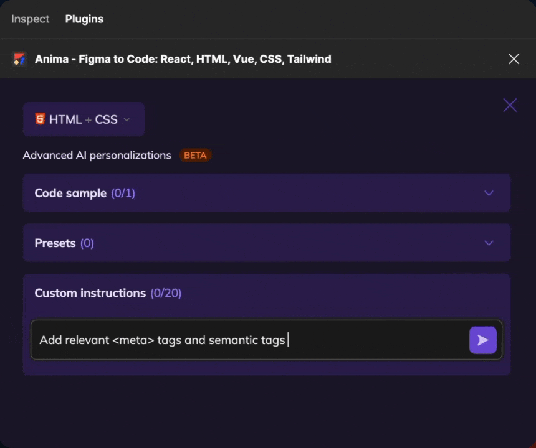
Task: Click the HTML + CSS label text
Action: pyautogui.click(x=83, y=119)
